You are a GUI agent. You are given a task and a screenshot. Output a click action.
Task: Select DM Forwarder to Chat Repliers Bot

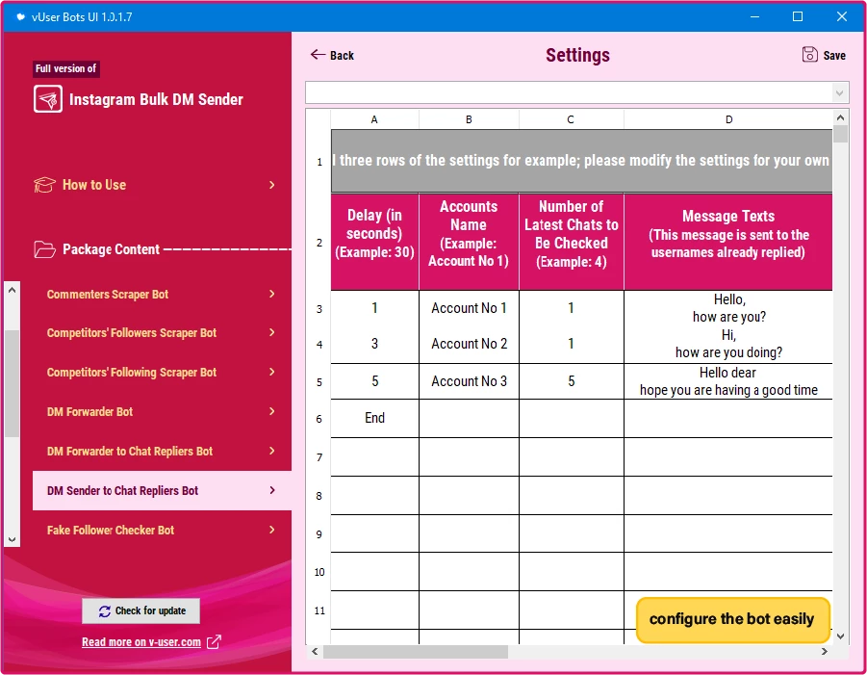click(162, 451)
